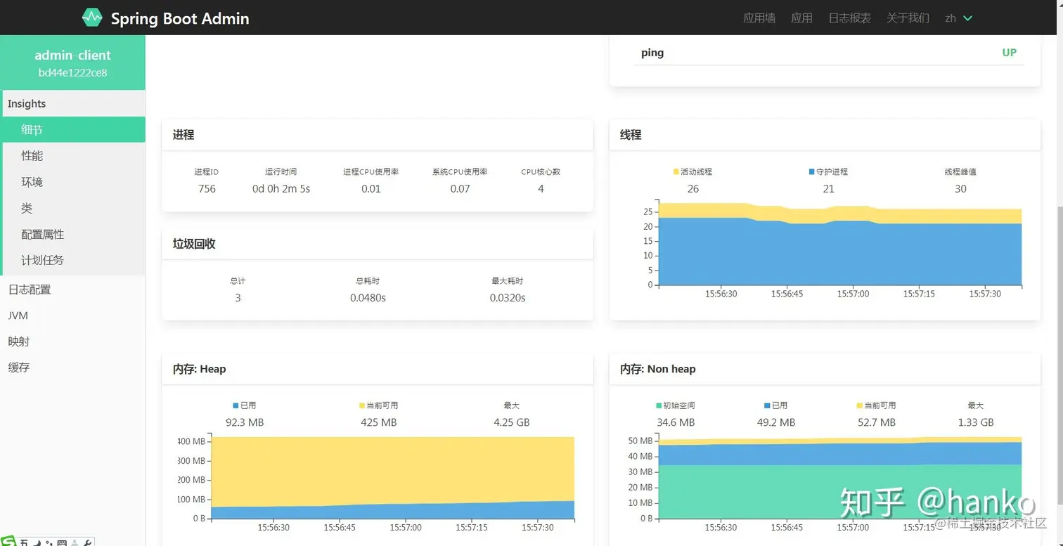1063x546 pixels.
Task: Open 计划任务 in the sidebar
Action: pyautogui.click(x=74, y=260)
